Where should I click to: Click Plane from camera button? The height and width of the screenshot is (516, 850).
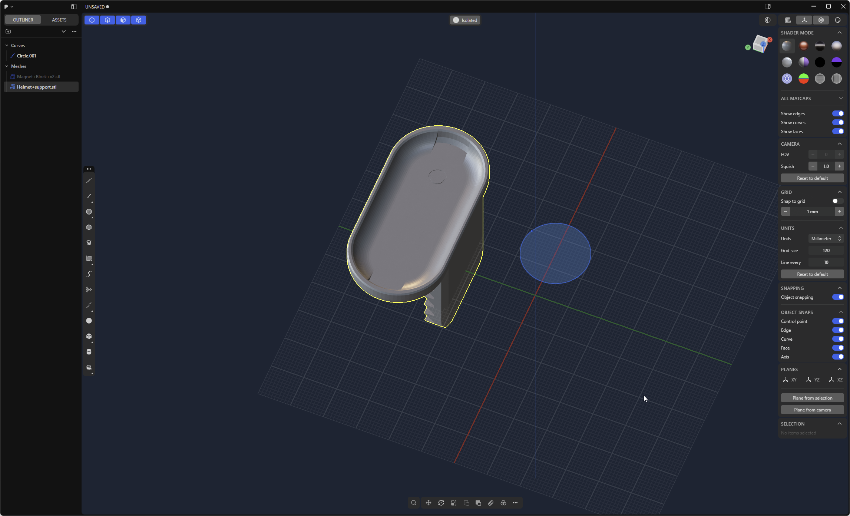[x=812, y=410]
